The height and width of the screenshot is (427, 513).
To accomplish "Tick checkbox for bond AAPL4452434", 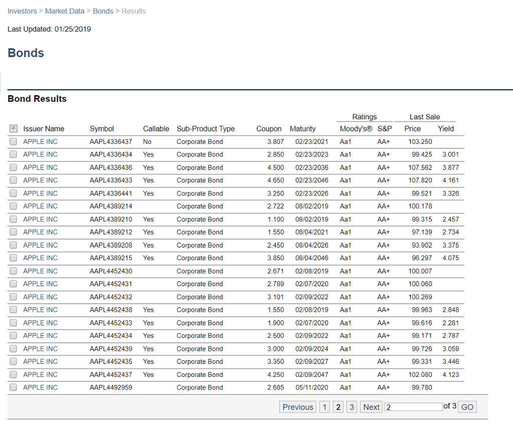I will pyautogui.click(x=13, y=335).
